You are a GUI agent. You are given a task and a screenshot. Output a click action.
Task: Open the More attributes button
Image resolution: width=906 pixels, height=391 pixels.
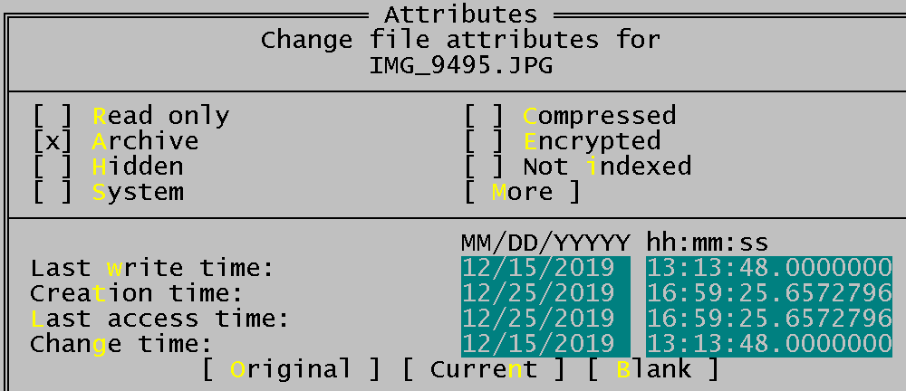(522, 193)
